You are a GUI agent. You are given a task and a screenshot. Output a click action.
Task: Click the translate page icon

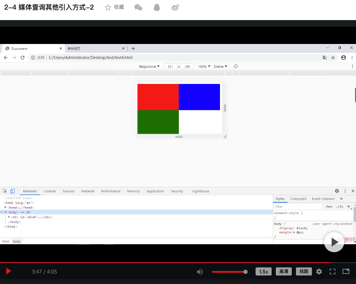pos(325,57)
